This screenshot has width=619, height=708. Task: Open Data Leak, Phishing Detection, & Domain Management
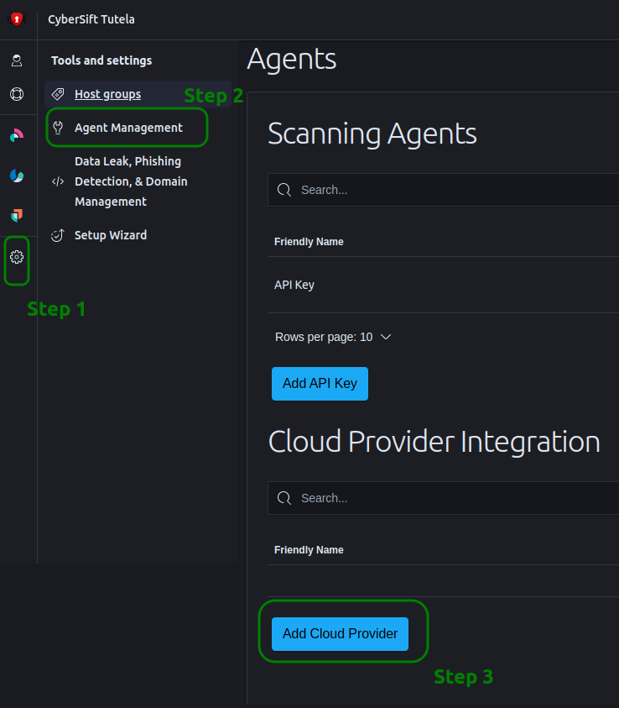(x=131, y=181)
